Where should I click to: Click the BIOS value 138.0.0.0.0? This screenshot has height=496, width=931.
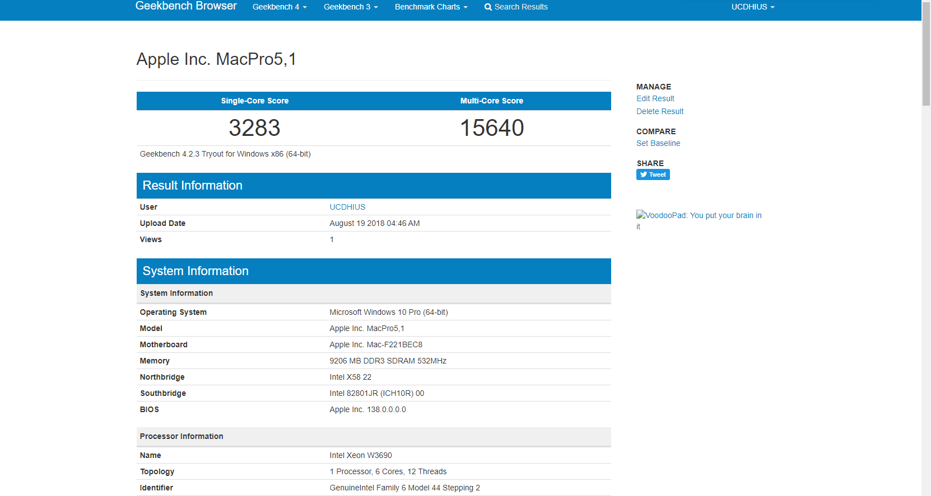(x=368, y=409)
